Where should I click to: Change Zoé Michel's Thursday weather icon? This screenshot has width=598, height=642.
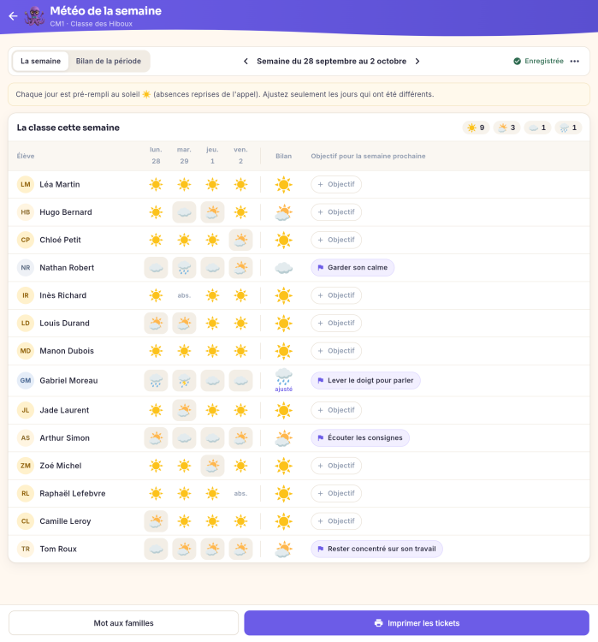coord(212,466)
